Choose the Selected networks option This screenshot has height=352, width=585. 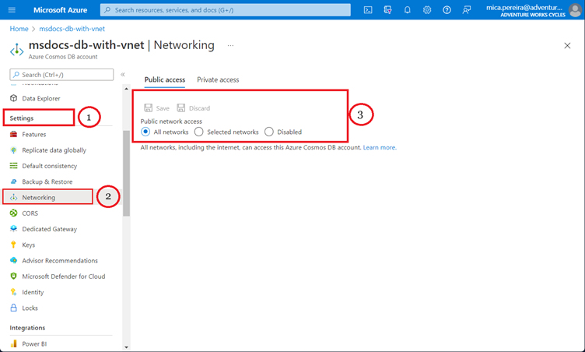tap(199, 132)
